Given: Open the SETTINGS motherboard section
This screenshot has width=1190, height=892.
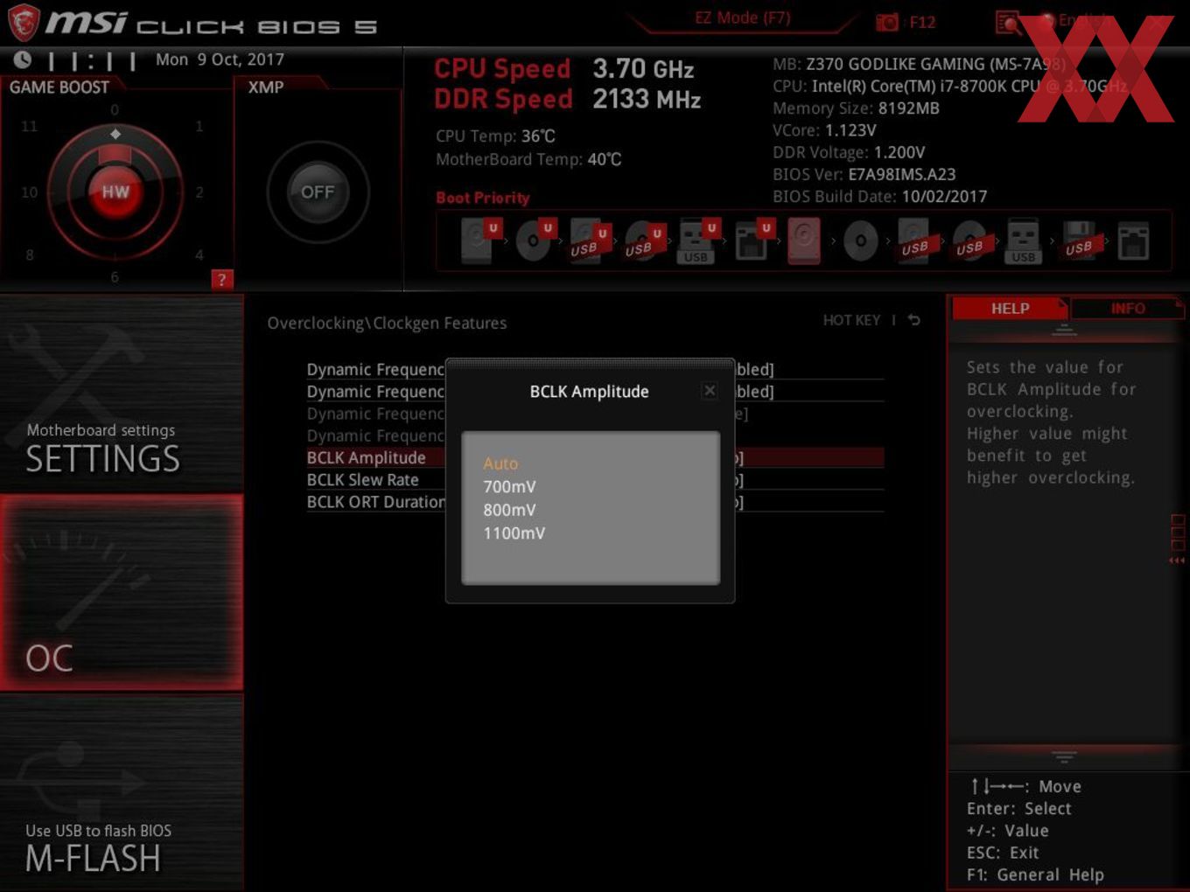Looking at the screenshot, I should point(122,394).
